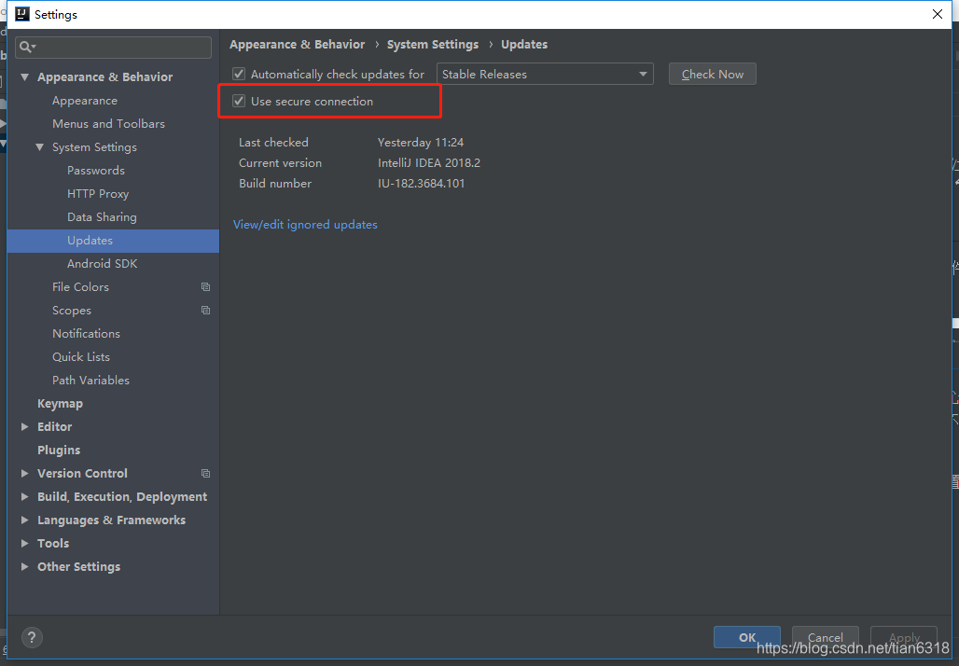Select Quick Lists settings
This screenshot has height=666, width=959.
tap(81, 356)
